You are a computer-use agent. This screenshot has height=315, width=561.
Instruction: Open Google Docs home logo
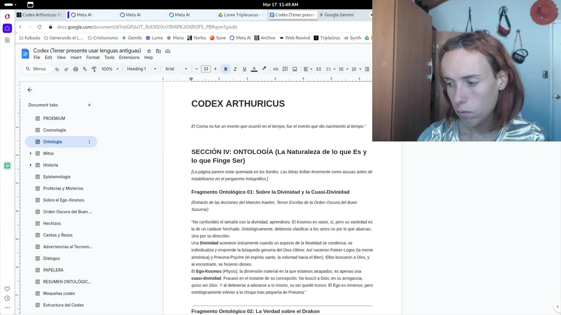pos(25,54)
